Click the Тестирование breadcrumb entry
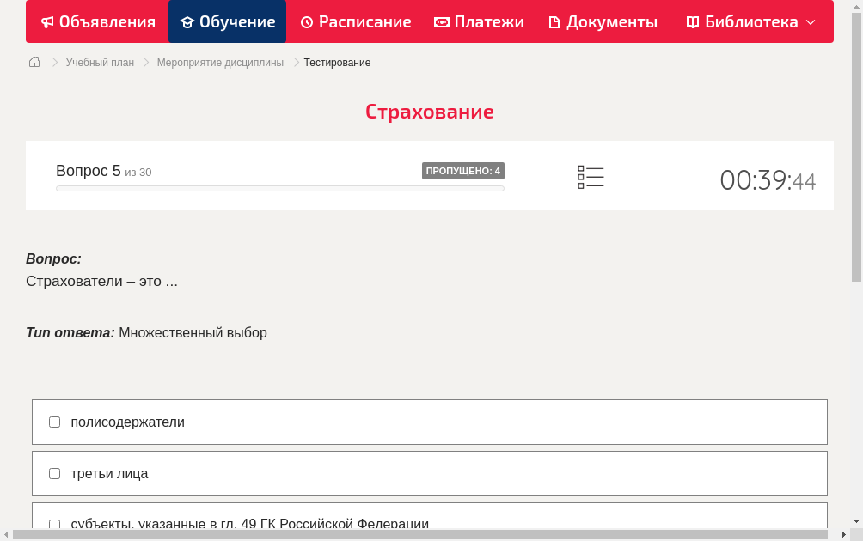Viewport: 863px width, 541px height. [336, 62]
